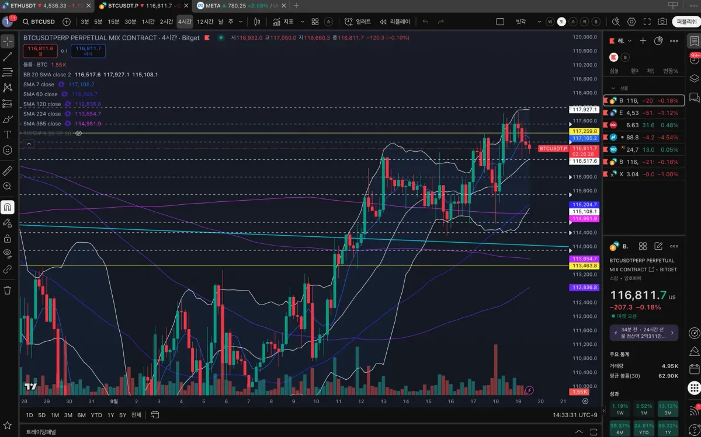The width and height of the screenshot is (701, 437).
Task: Toggle magnet mode in left toolbar
Action: coord(8,207)
